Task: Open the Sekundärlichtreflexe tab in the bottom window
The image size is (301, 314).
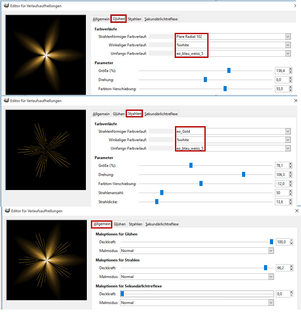Action: tap(162, 224)
